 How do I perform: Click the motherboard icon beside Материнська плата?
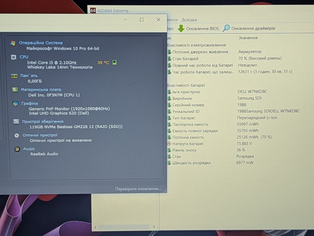pyautogui.click(x=15, y=90)
